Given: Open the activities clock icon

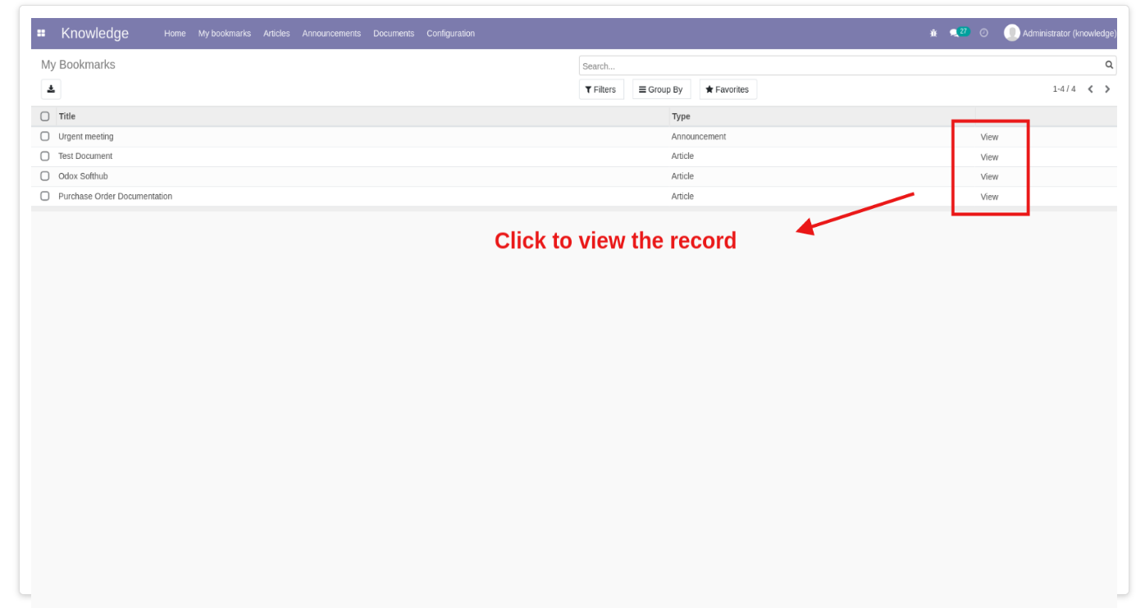Looking at the screenshot, I should click(984, 34).
